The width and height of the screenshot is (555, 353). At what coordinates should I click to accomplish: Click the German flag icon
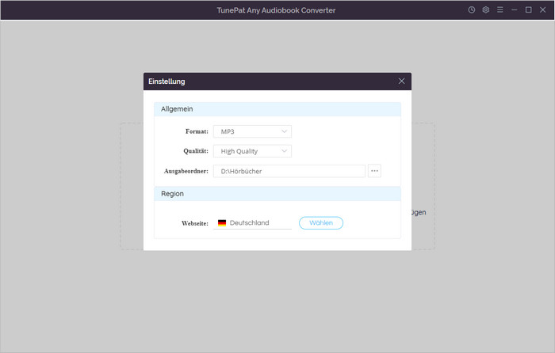pos(222,223)
